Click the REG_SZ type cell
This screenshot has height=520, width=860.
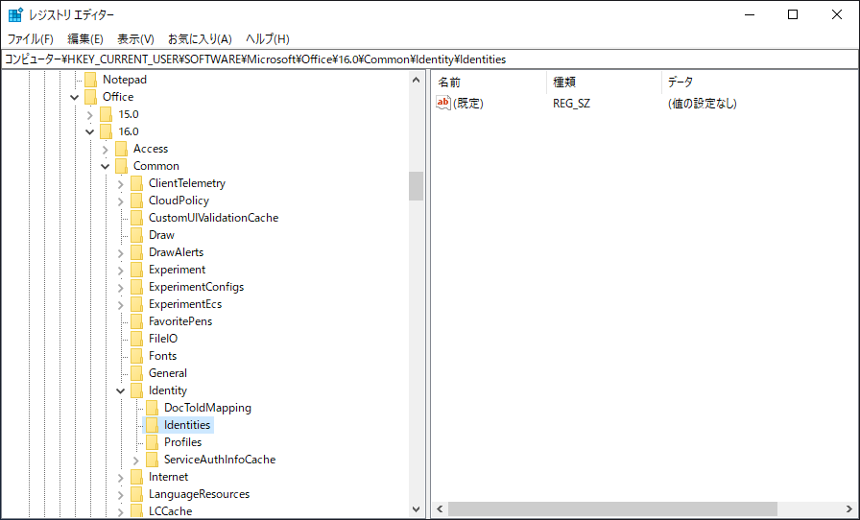(571, 103)
